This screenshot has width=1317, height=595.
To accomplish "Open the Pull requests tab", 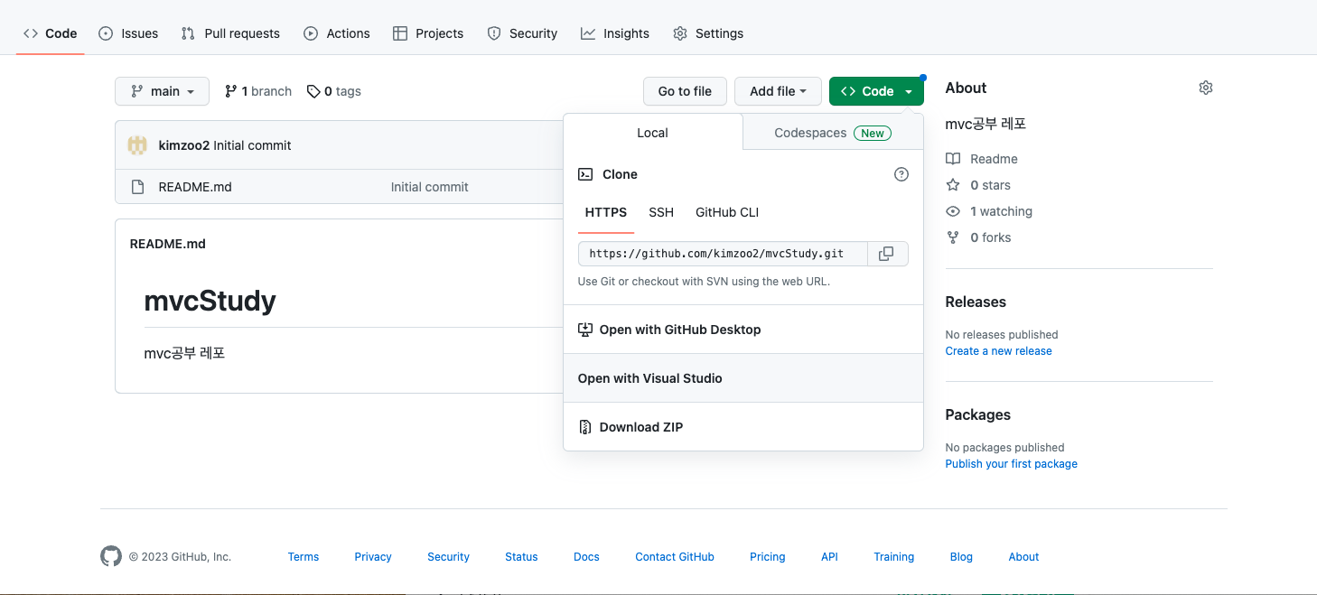I will [x=230, y=33].
